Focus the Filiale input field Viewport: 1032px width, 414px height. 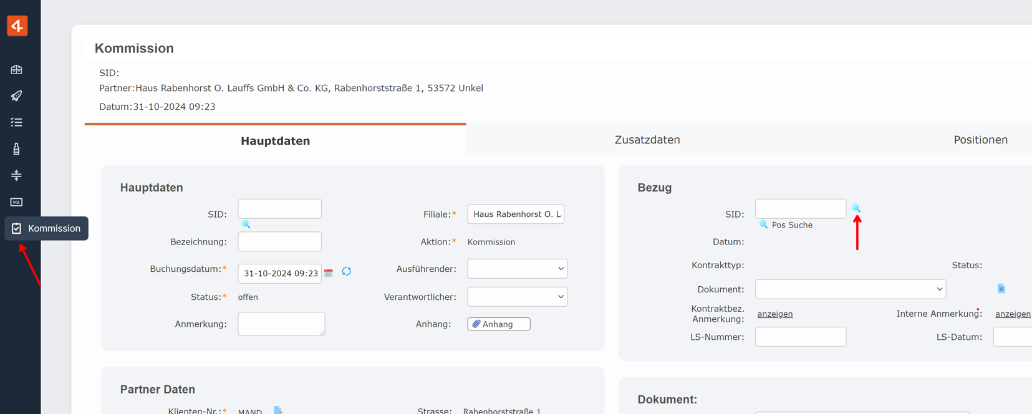[x=516, y=214]
